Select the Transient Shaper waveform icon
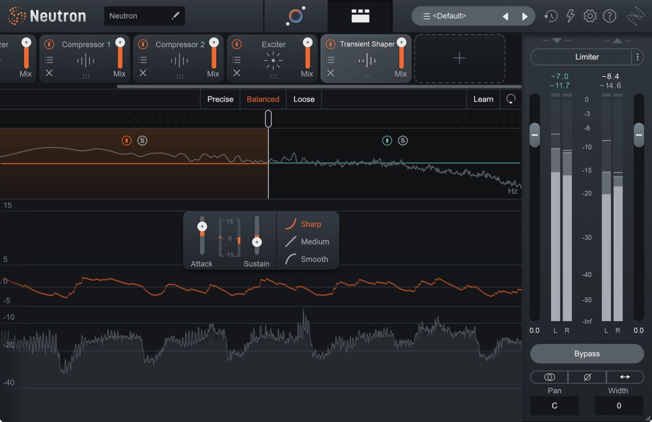The width and height of the screenshot is (652, 422). coord(367,60)
